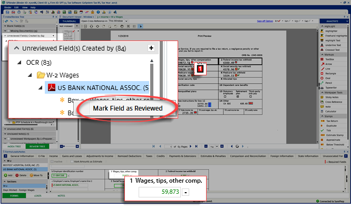The width and height of the screenshot is (351, 209).
Task: Apply the Approximate stamp
Action: pos(333,140)
